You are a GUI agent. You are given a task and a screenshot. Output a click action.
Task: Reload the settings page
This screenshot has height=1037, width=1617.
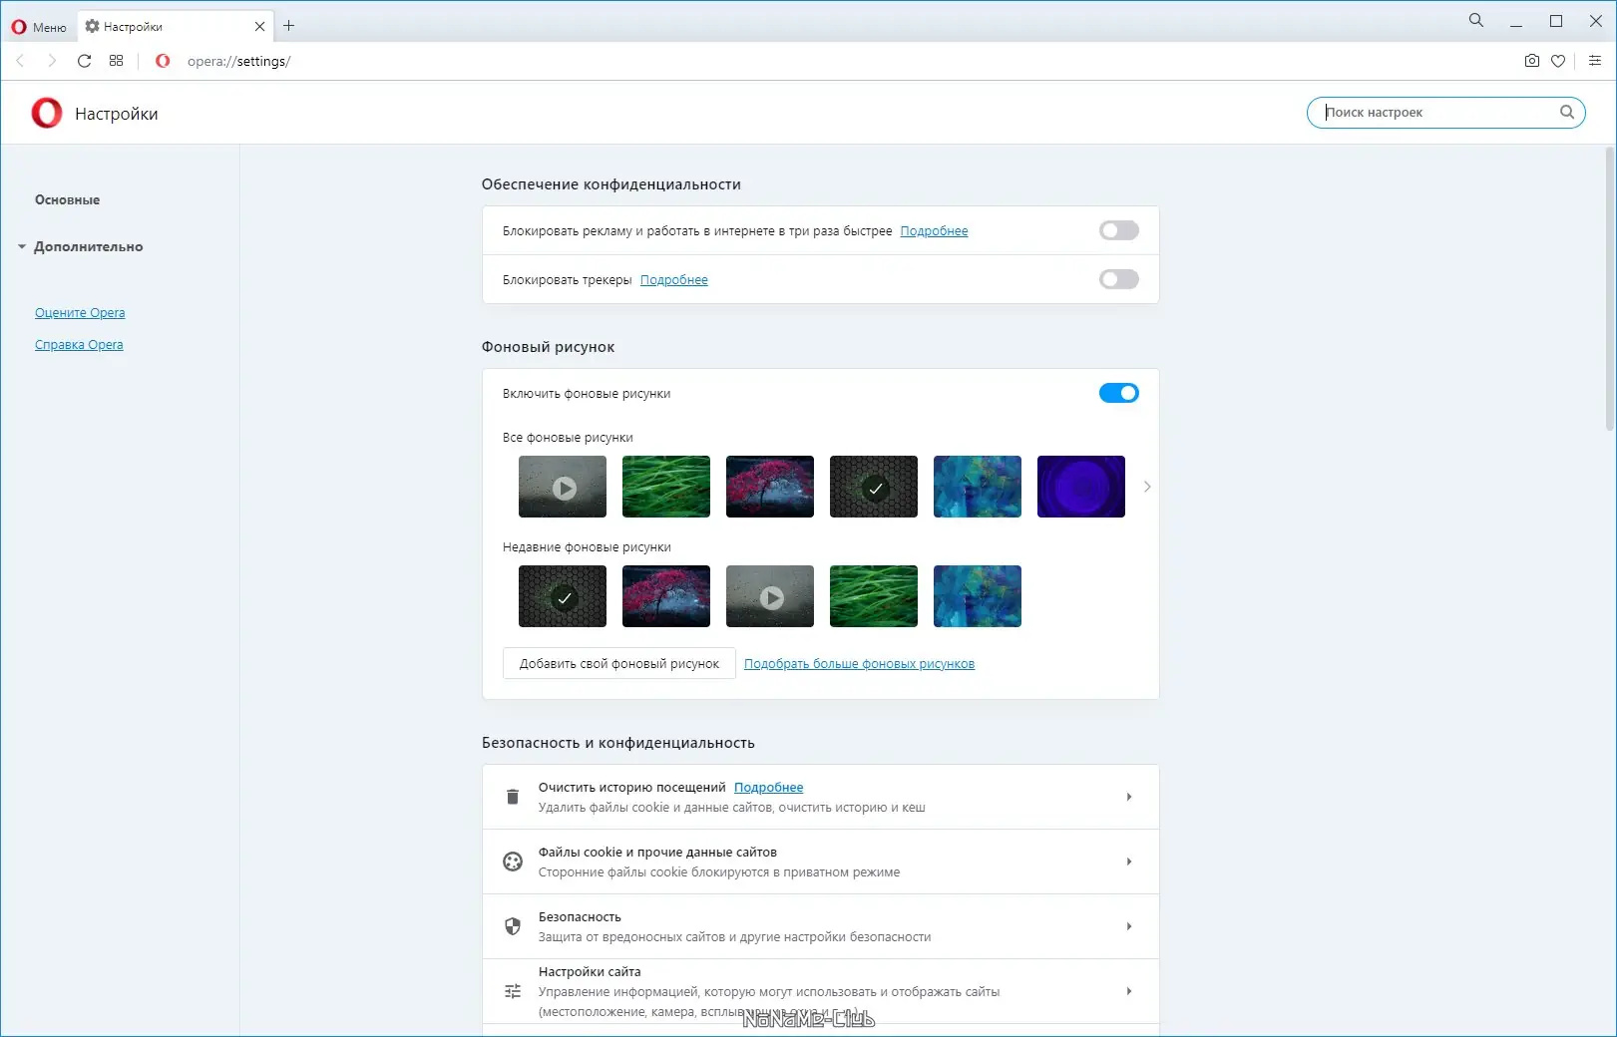(x=84, y=61)
